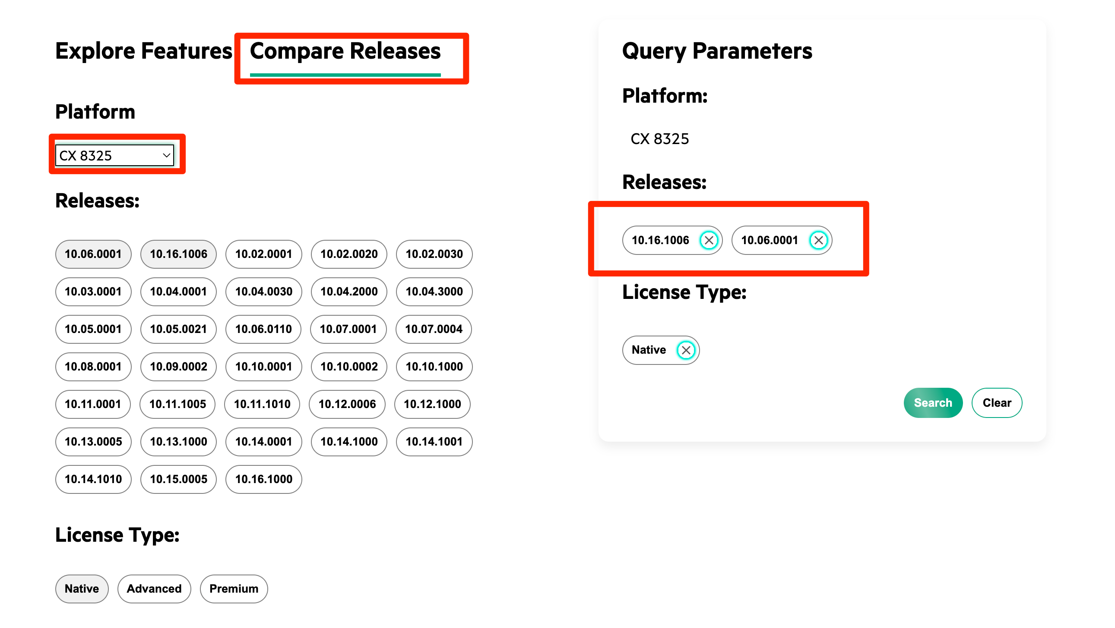Open the CX 8325 platform dropdown
This screenshot has height=628, width=1115.
[x=115, y=156]
